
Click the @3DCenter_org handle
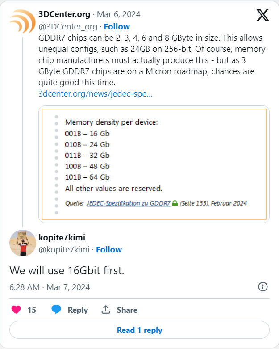point(68,27)
